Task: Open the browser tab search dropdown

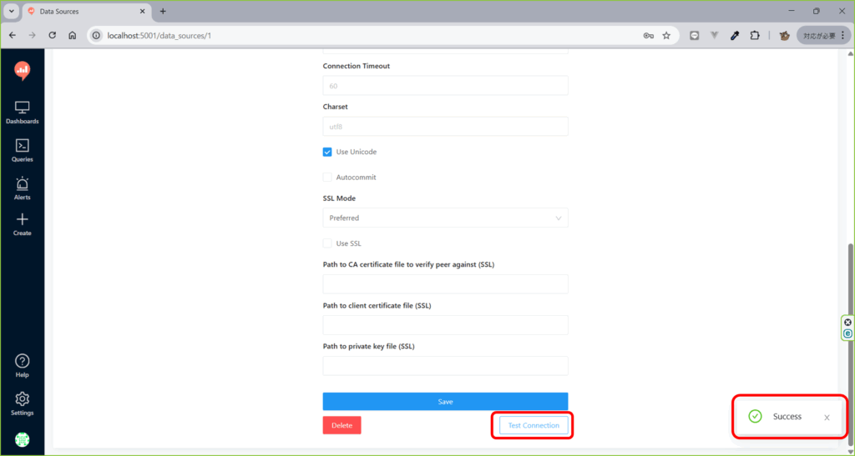Action: click(12, 12)
